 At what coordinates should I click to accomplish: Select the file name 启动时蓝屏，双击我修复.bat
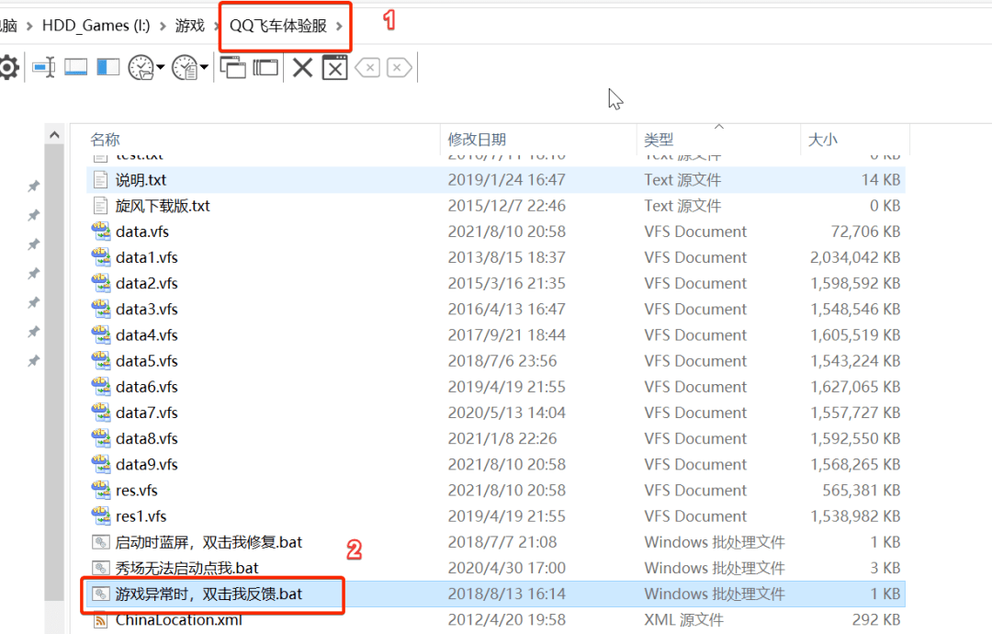(x=209, y=542)
